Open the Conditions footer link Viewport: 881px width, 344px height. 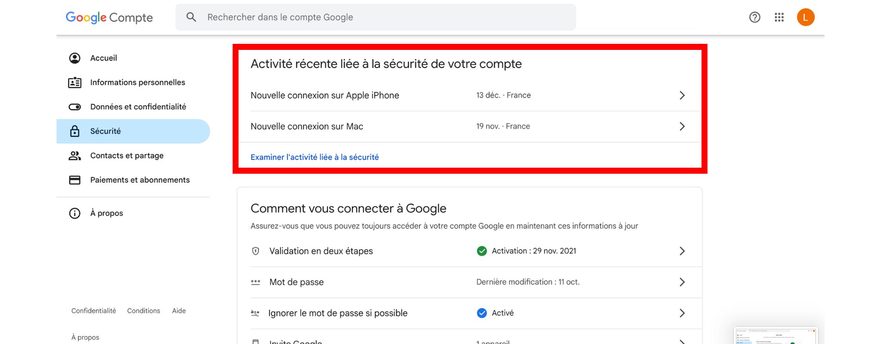pyautogui.click(x=143, y=311)
